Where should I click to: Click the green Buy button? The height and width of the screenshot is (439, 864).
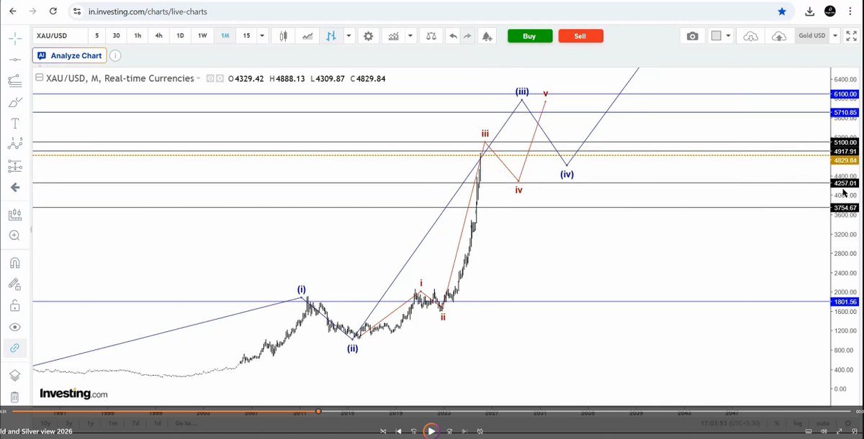[529, 36]
